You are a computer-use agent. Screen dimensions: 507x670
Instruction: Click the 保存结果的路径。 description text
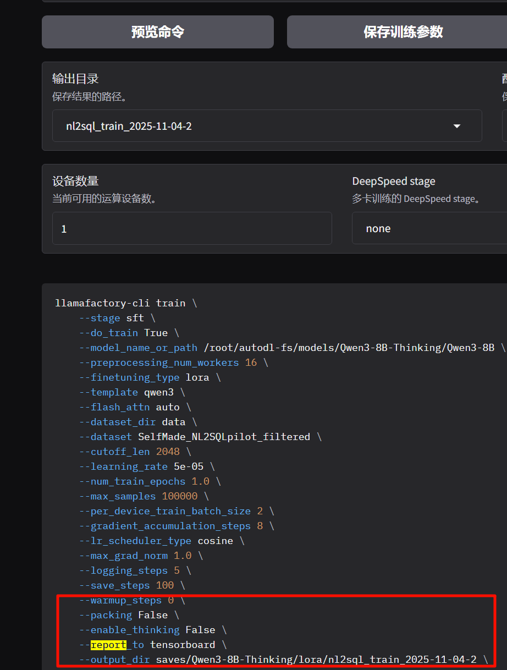90,97
